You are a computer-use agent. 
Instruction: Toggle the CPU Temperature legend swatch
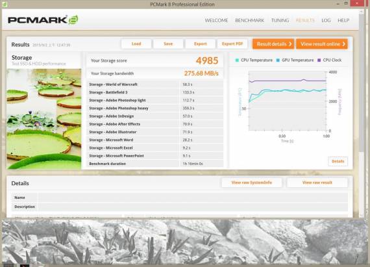237,60
